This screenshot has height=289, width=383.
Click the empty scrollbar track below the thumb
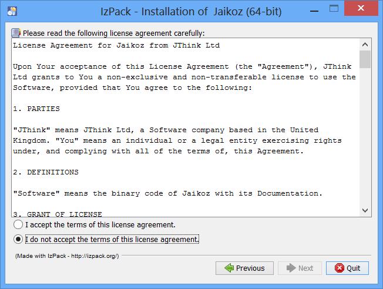click(365, 136)
